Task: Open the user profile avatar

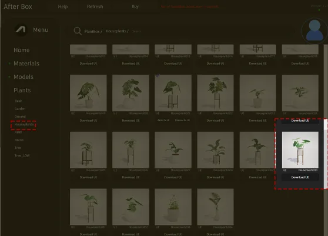Action: point(314,31)
